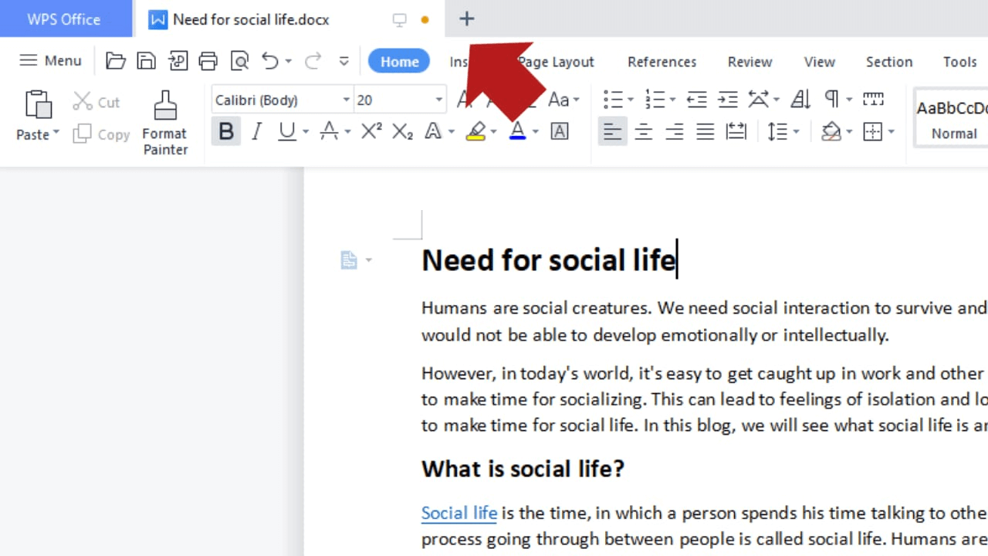Apply superscript formatting
Screen dimensions: 988x556
[x=370, y=131]
